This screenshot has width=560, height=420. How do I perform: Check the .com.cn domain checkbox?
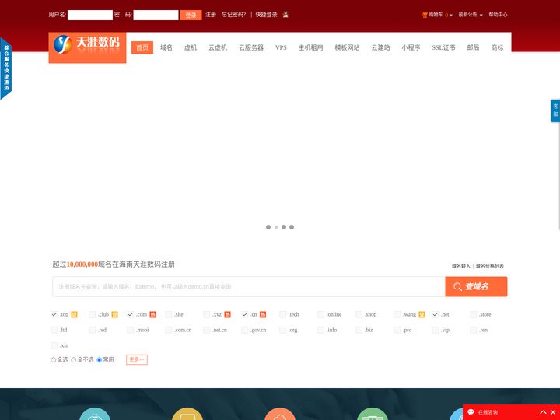[169, 330]
